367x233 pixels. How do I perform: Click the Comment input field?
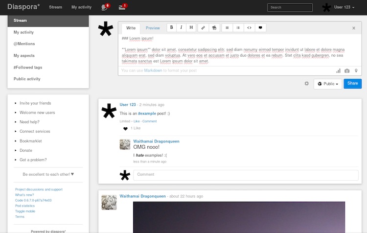246,175
